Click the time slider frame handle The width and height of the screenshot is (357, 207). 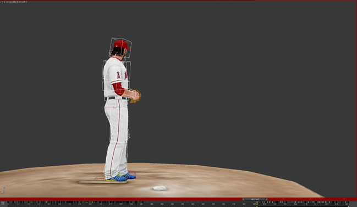pyautogui.click(x=255, y=199)
